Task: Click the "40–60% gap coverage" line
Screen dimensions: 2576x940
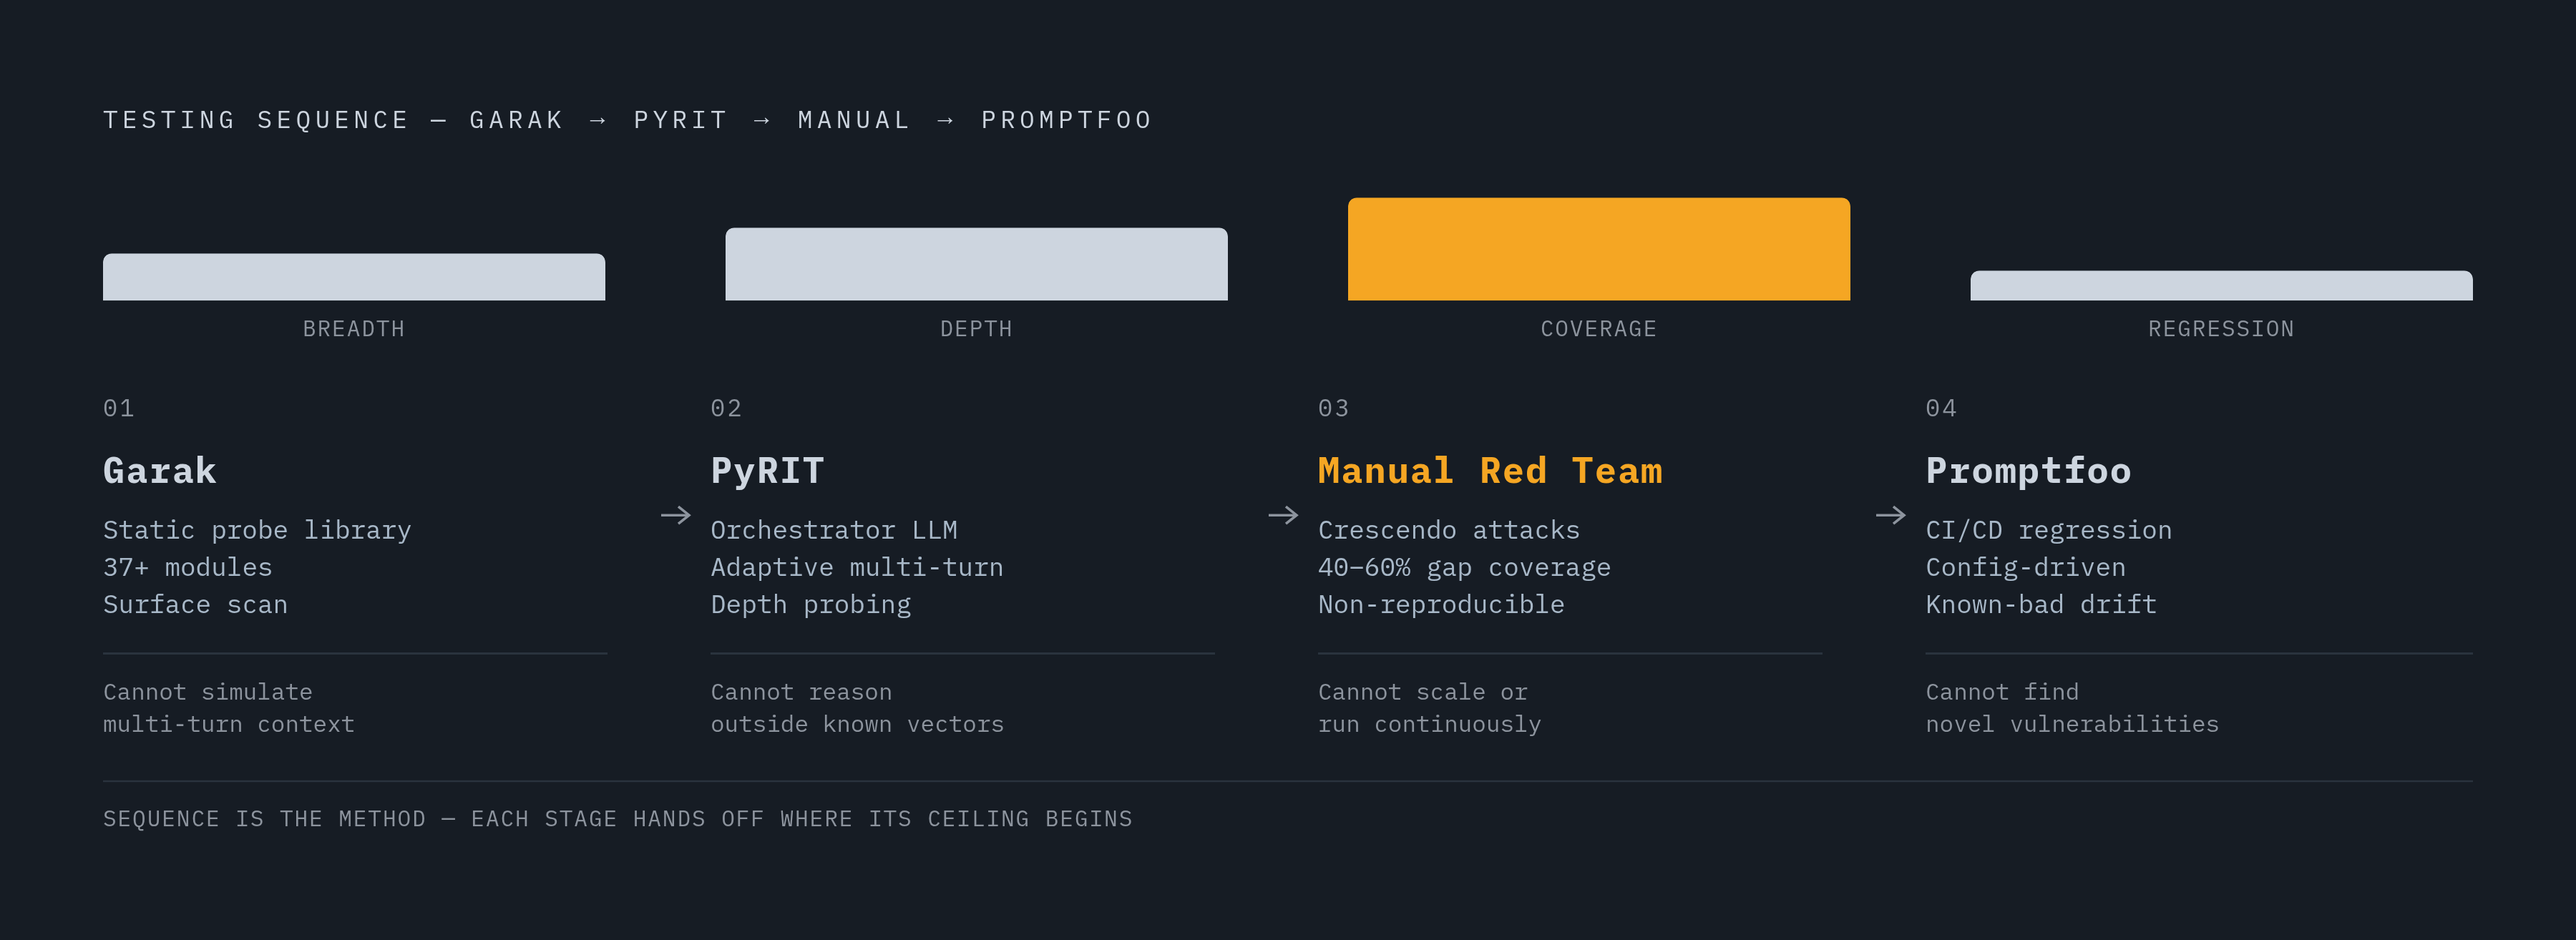Action: coord(1465,567)
